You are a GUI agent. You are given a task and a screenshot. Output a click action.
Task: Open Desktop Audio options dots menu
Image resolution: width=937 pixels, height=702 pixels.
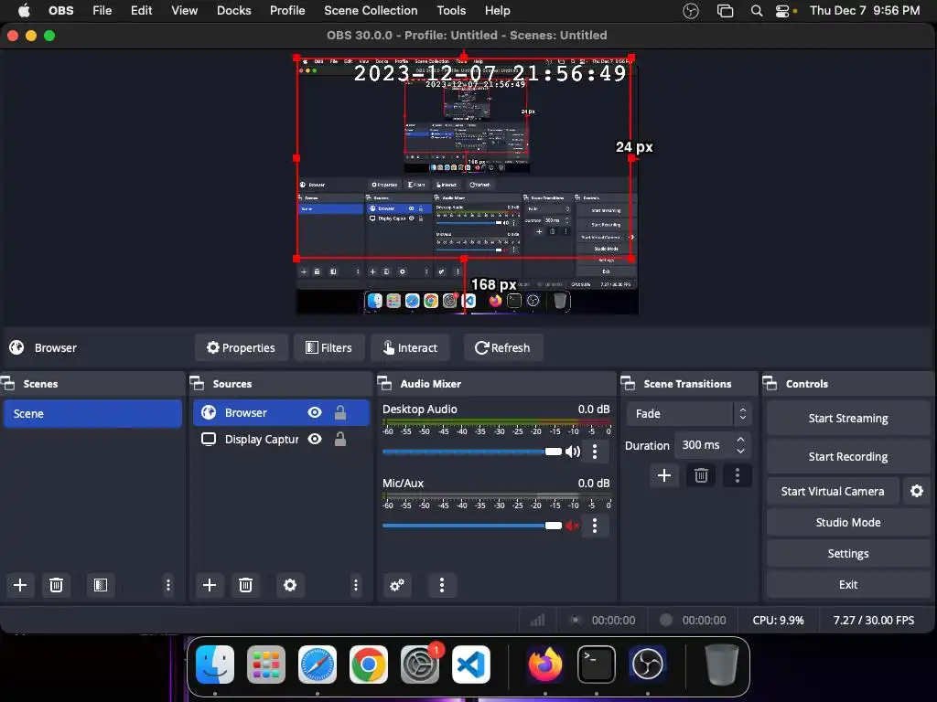coord(595,452)
